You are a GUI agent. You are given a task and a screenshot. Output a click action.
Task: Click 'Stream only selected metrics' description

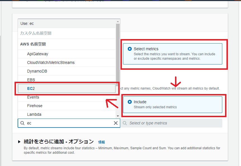(155, 107)
